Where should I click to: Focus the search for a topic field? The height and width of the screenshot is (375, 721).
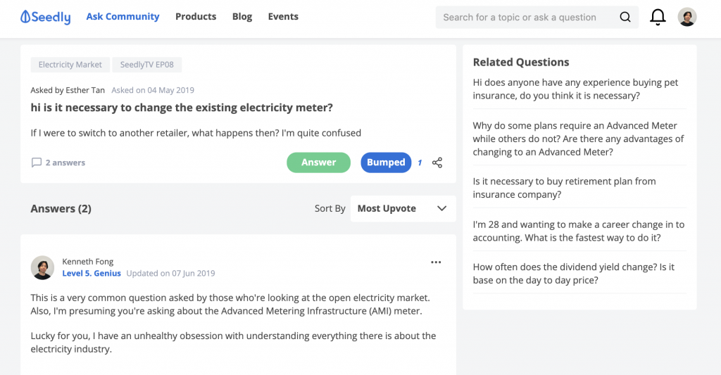(527, 17)
